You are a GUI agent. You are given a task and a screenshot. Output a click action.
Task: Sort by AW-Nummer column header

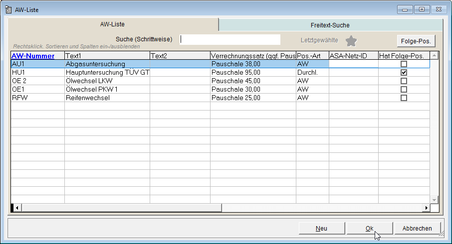coord(38,56)
